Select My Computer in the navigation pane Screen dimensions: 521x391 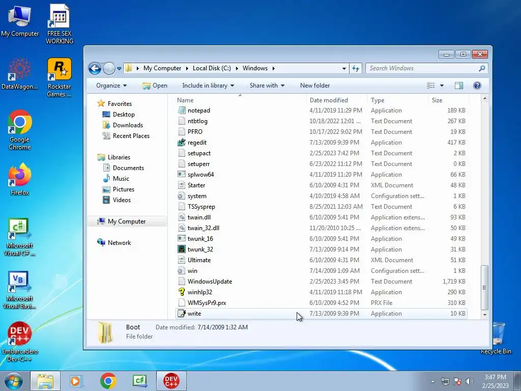click(127, 221)
